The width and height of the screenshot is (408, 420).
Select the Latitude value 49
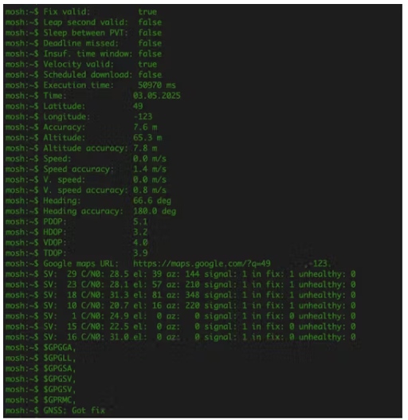coord(138,106)
